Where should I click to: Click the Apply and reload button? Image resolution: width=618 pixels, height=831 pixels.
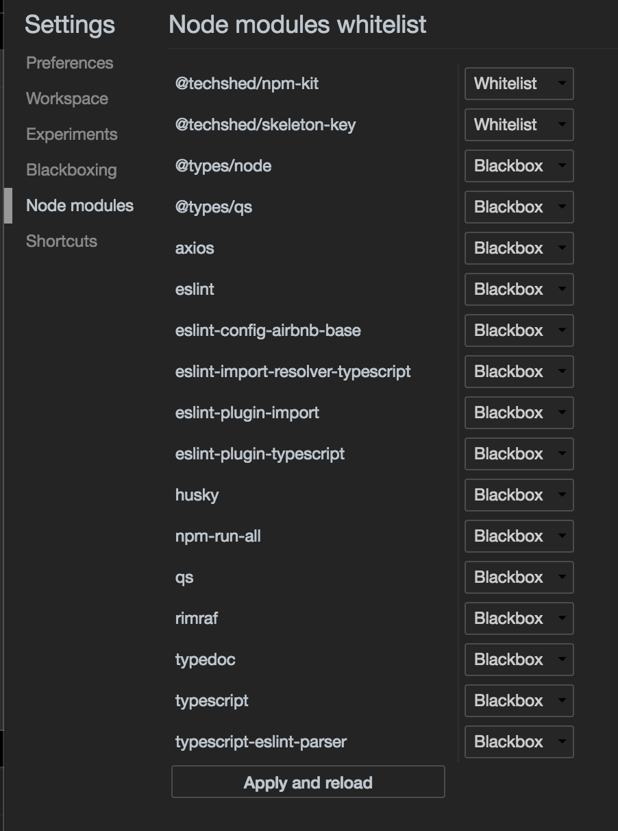[x=308, y=782]
